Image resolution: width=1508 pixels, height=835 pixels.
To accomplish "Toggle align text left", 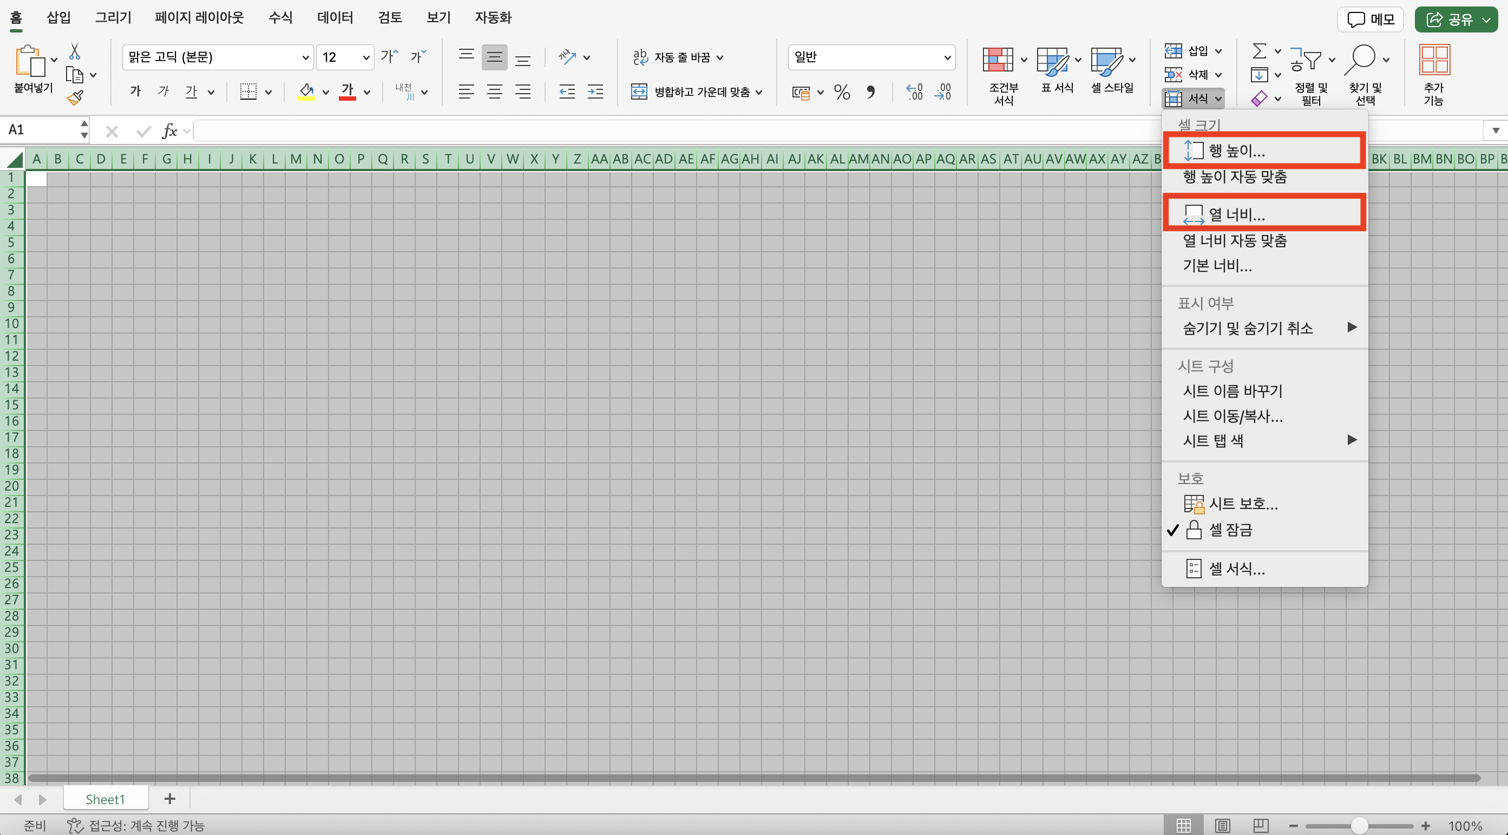I will 466,92.
